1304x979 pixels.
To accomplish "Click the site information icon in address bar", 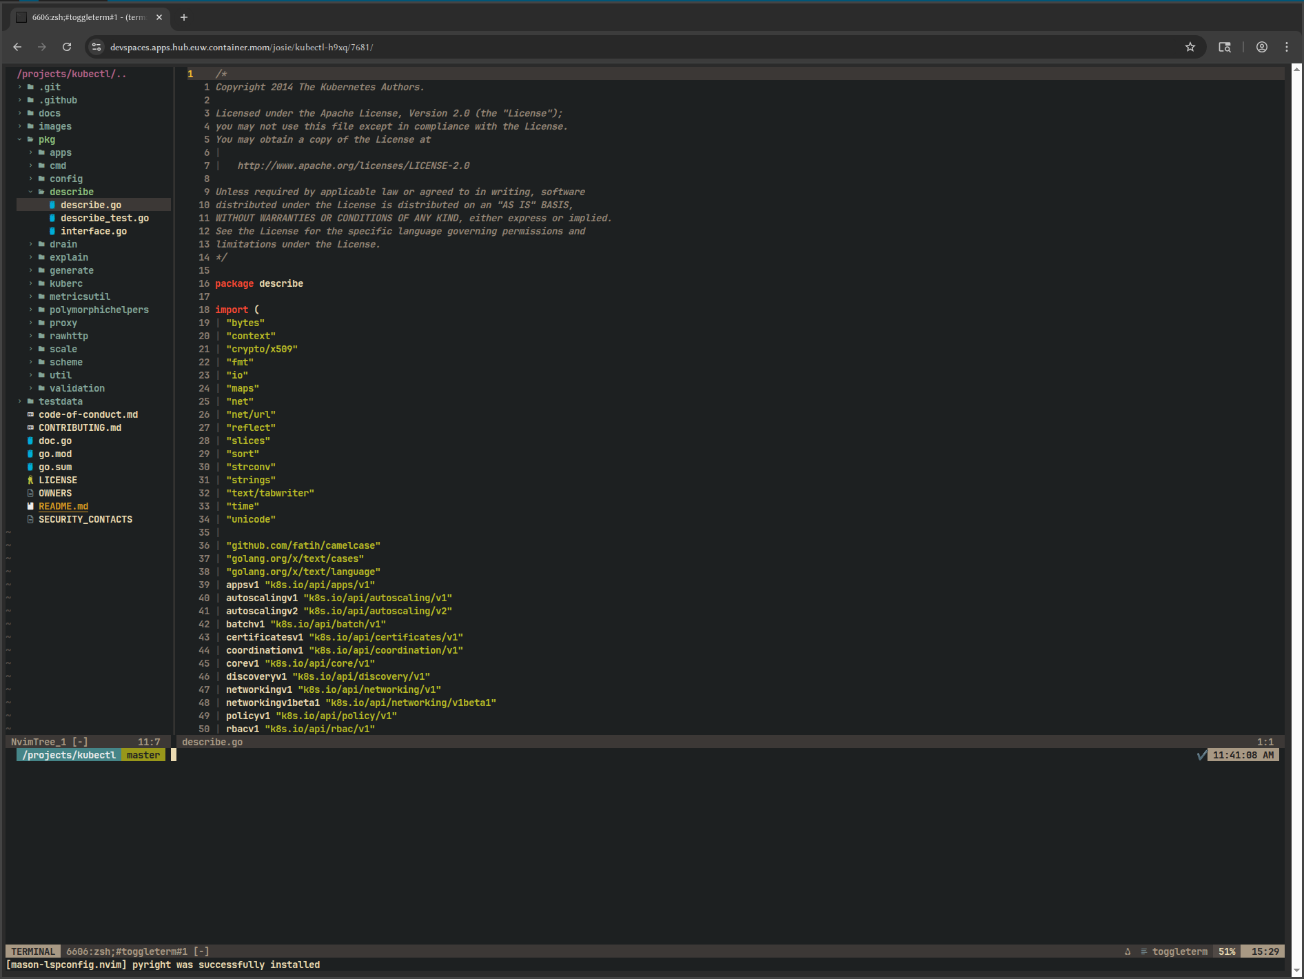I will [96, 47].
